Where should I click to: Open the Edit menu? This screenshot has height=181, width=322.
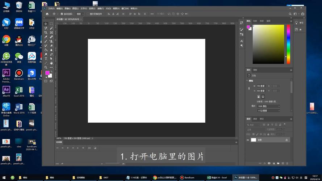[x=59, y=8]
